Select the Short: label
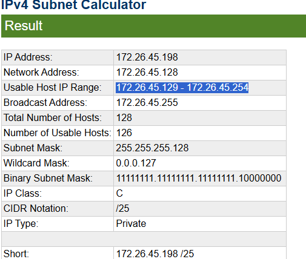This screenshot has height=259, width=306. tap(16, 254)
